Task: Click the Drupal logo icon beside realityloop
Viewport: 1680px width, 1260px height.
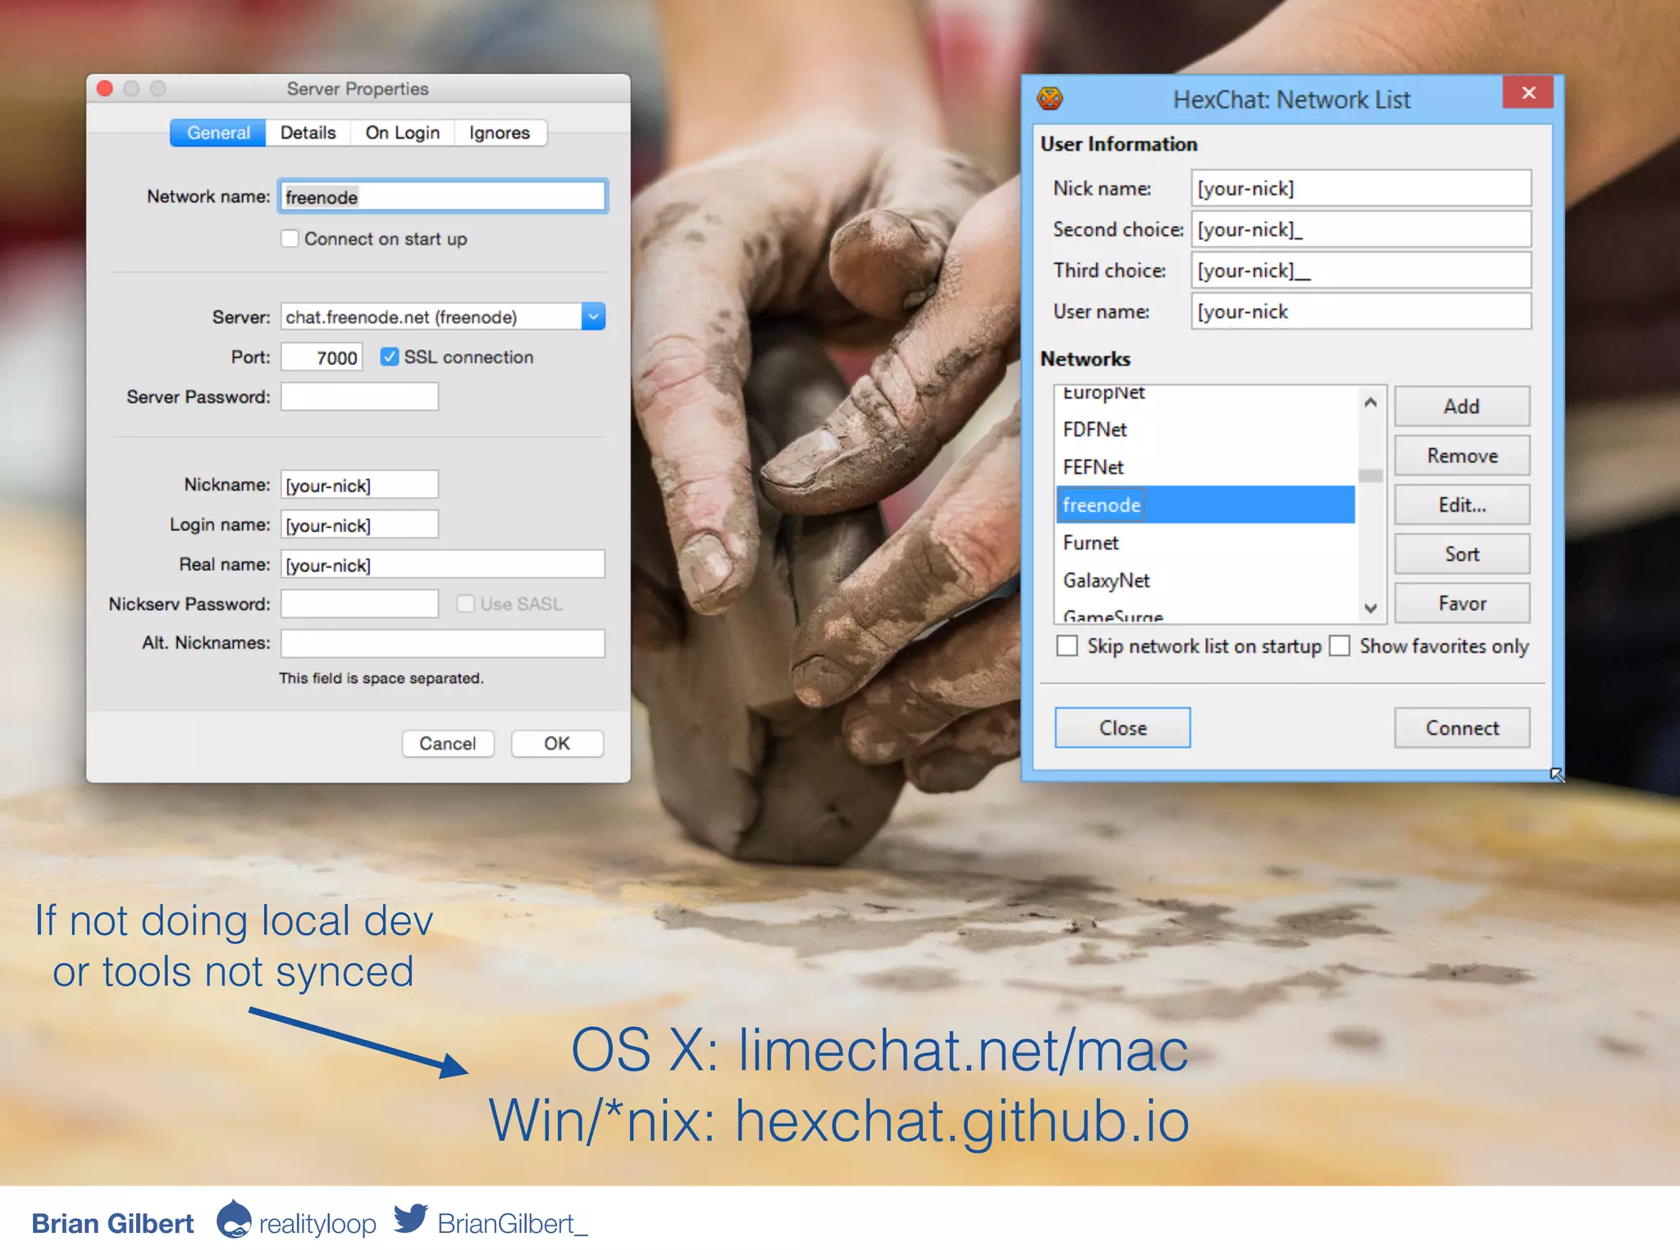Action: tap(234, 1219)
